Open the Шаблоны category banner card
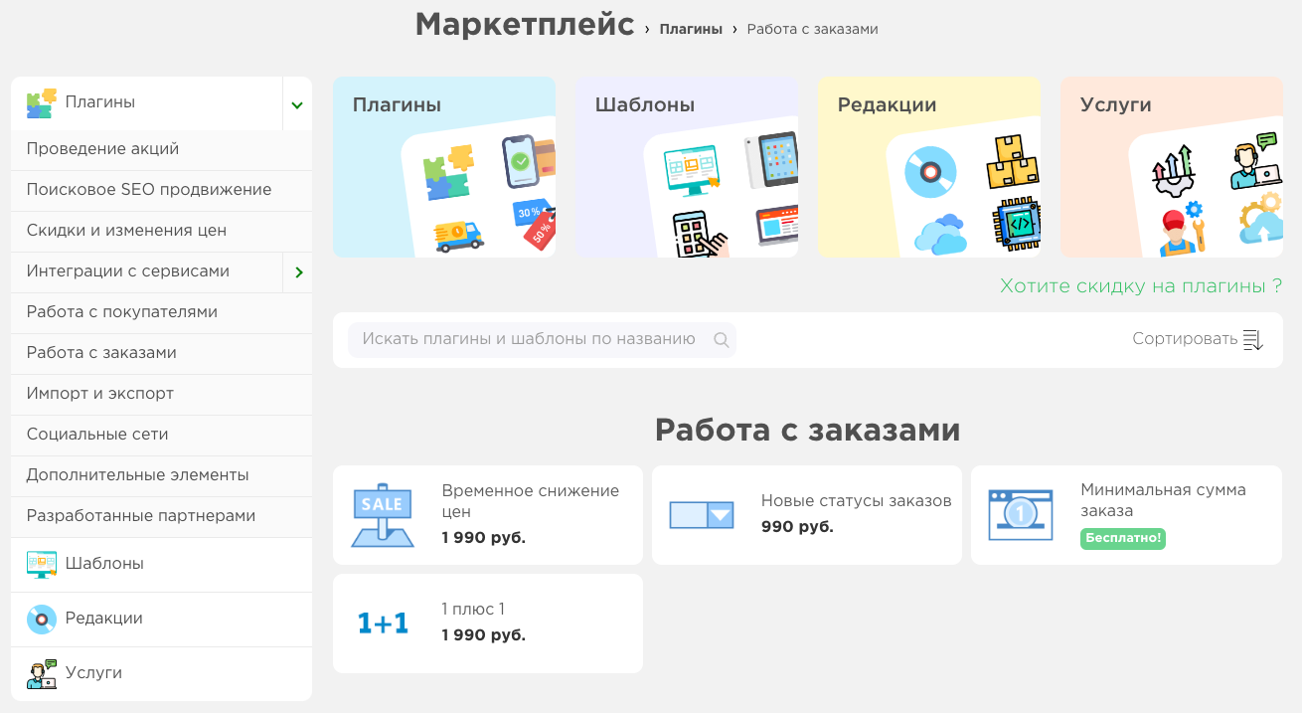 [x=687, y=167]
